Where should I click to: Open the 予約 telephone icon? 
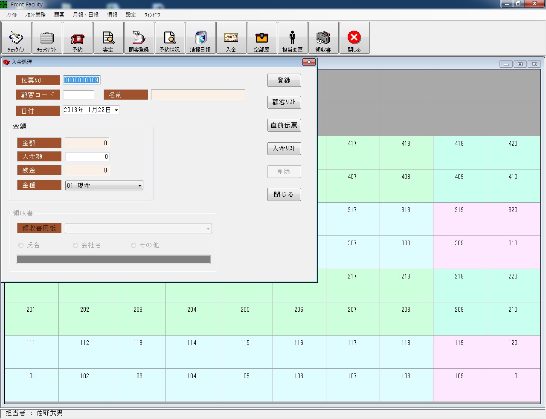point(78,38)
